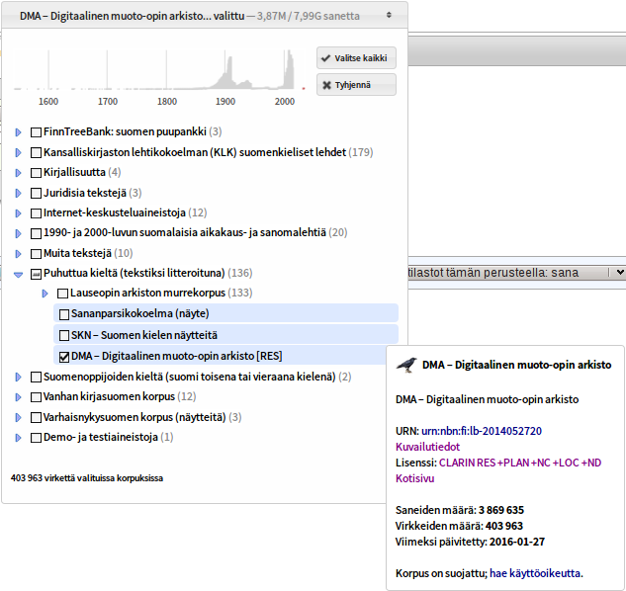626x591 pixels.
Task: Click the crow icon in DMA info popup
Action: (405, 365)
